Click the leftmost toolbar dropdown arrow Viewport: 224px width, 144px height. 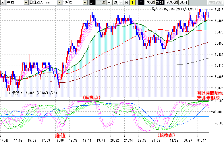tap(2, 3)
